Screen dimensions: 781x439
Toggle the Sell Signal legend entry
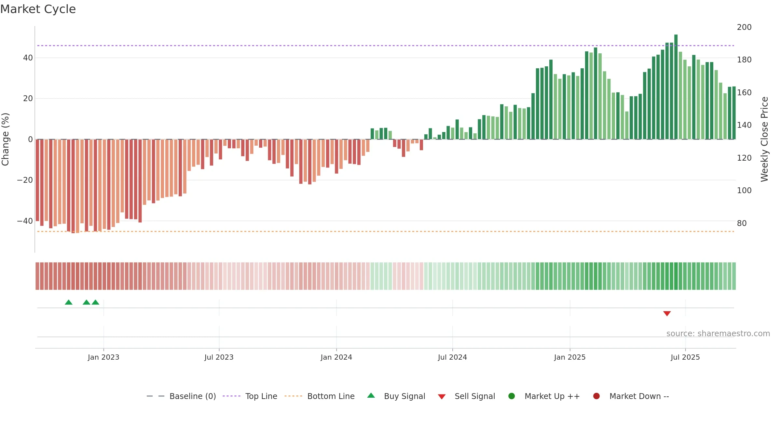tap(466, 396)
